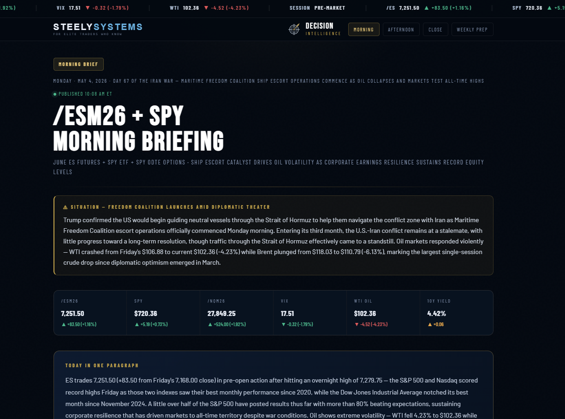
Task: Click the up arrow in /NQM26 card change
Action: tap(210, 324)
